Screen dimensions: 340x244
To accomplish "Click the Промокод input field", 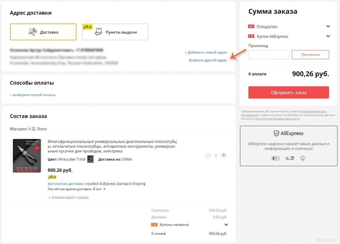I will [269, 55].
